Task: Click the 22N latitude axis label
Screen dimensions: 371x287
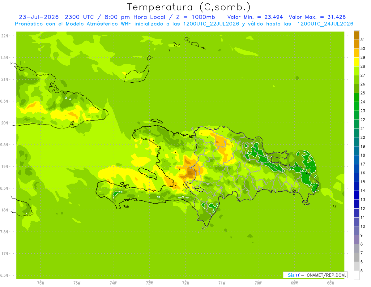Action: [5, 36]
